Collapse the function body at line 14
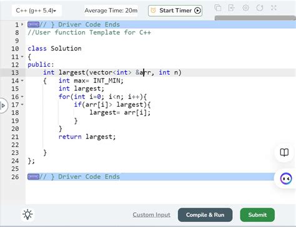296x227 pixels. click(x=22, y=80)
